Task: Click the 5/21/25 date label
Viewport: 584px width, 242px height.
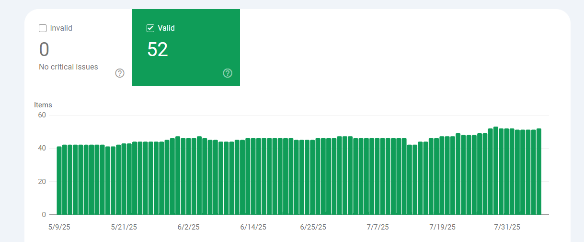Action: [x=124, y=227]
